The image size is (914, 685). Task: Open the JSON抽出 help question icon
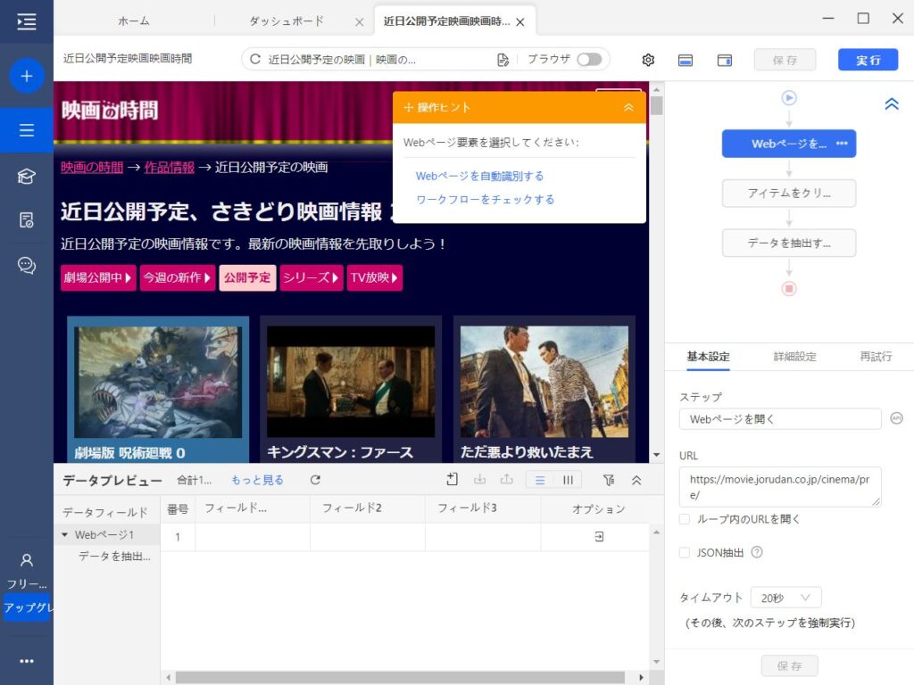(757, 552)
